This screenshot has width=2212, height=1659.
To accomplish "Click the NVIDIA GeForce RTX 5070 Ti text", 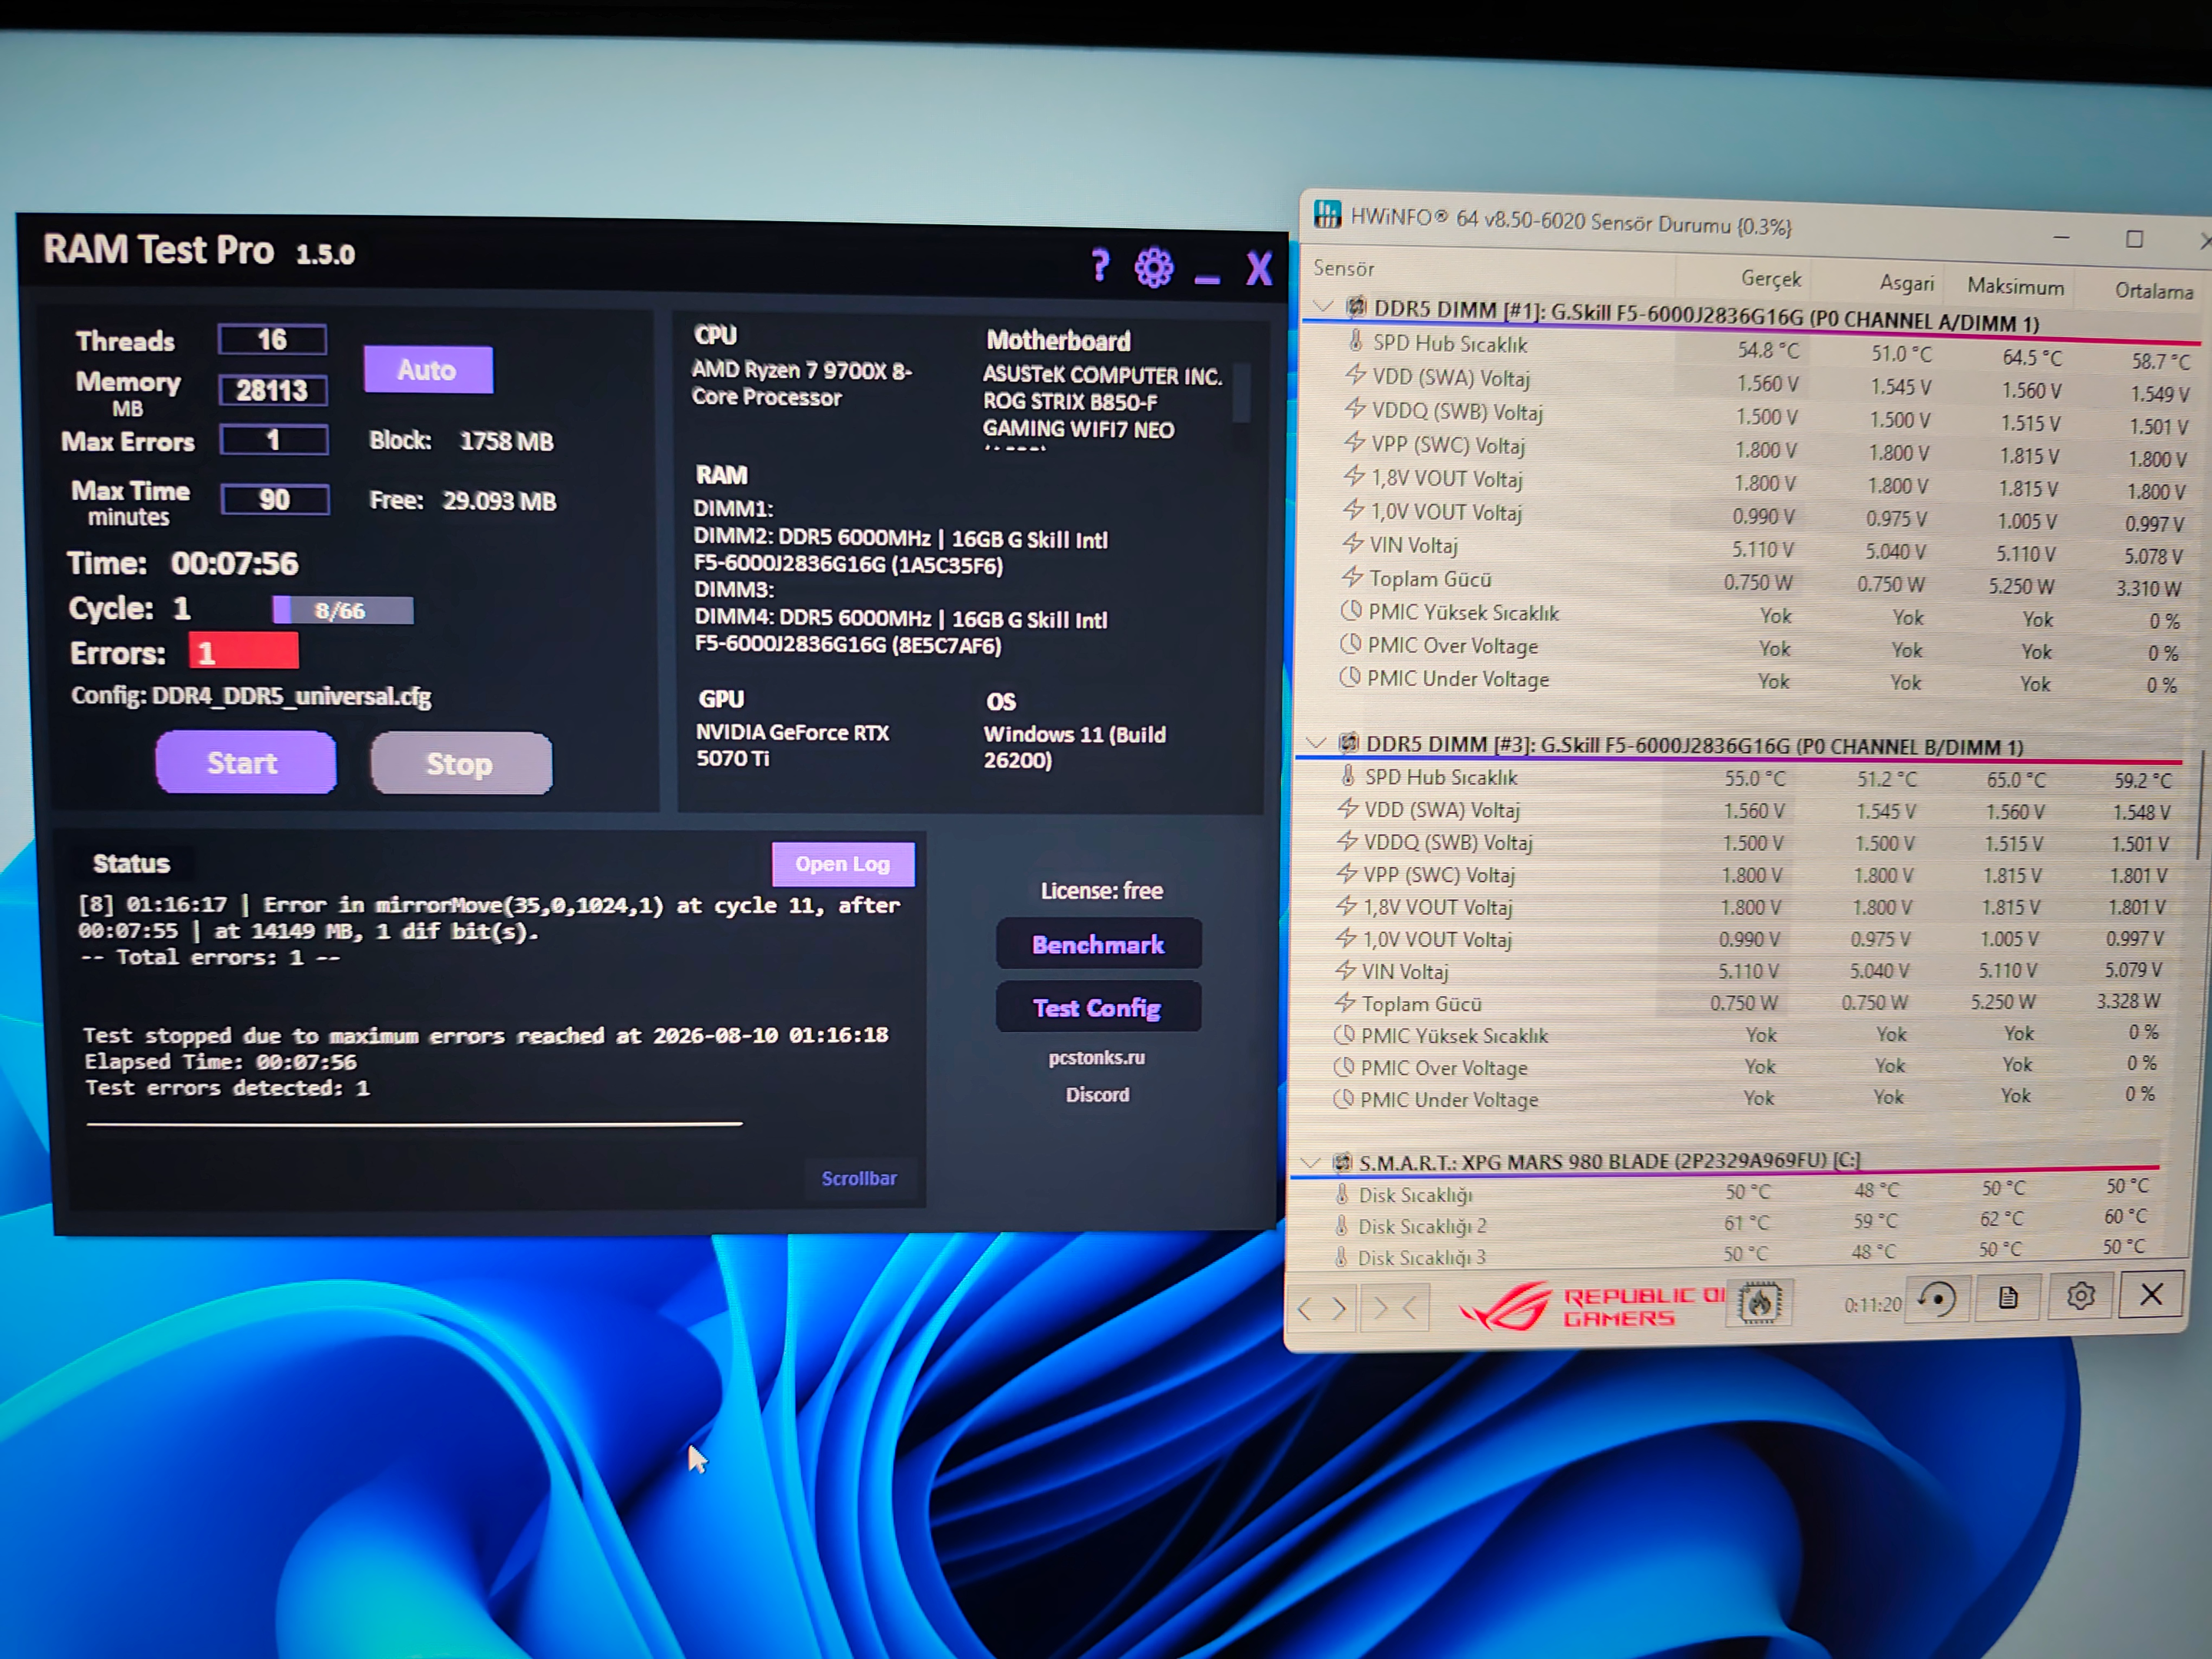I will 793,745.
